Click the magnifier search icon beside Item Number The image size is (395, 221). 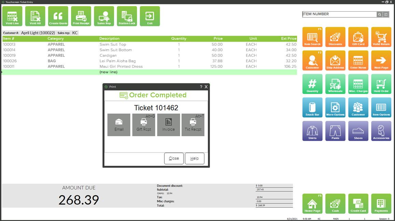(x=380, y=14)
